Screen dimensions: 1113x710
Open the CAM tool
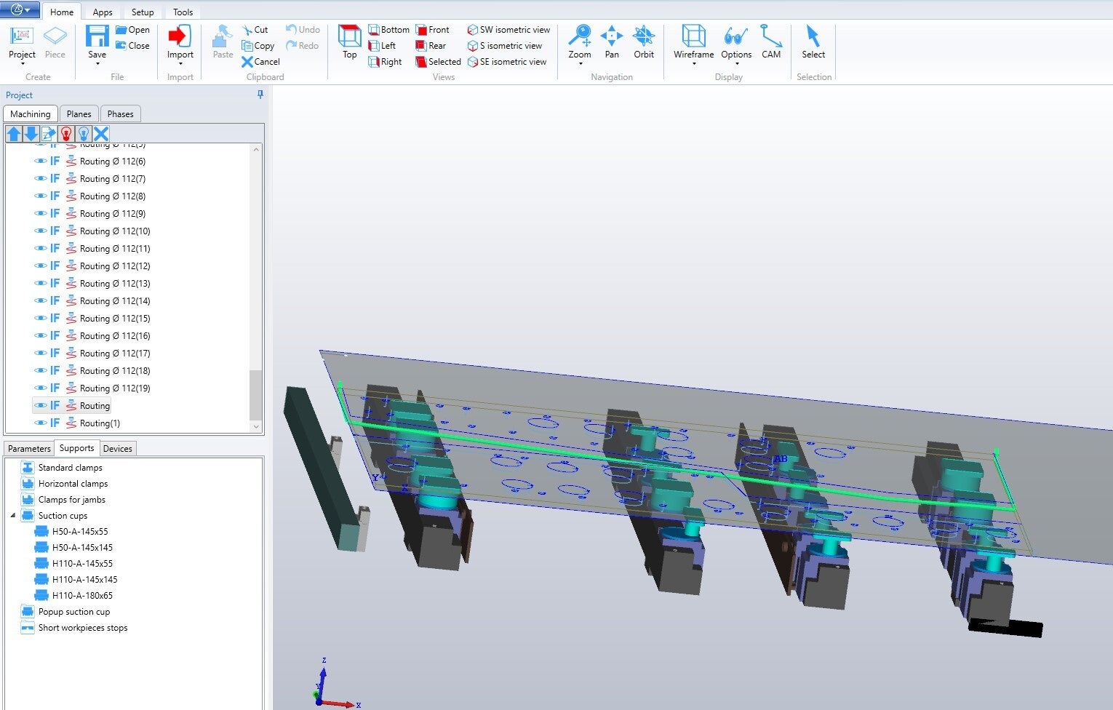click(771, 41)
